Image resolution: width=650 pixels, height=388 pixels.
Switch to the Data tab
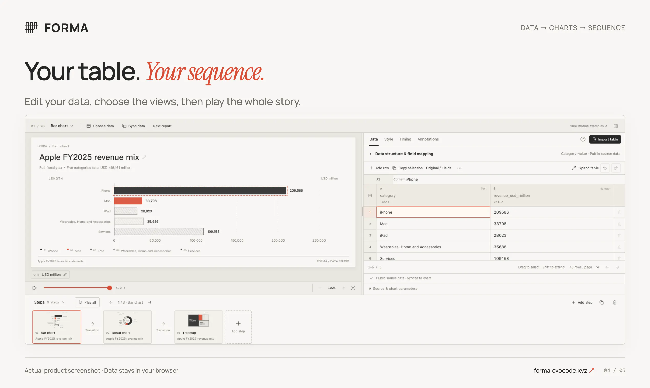coord(373,139)
